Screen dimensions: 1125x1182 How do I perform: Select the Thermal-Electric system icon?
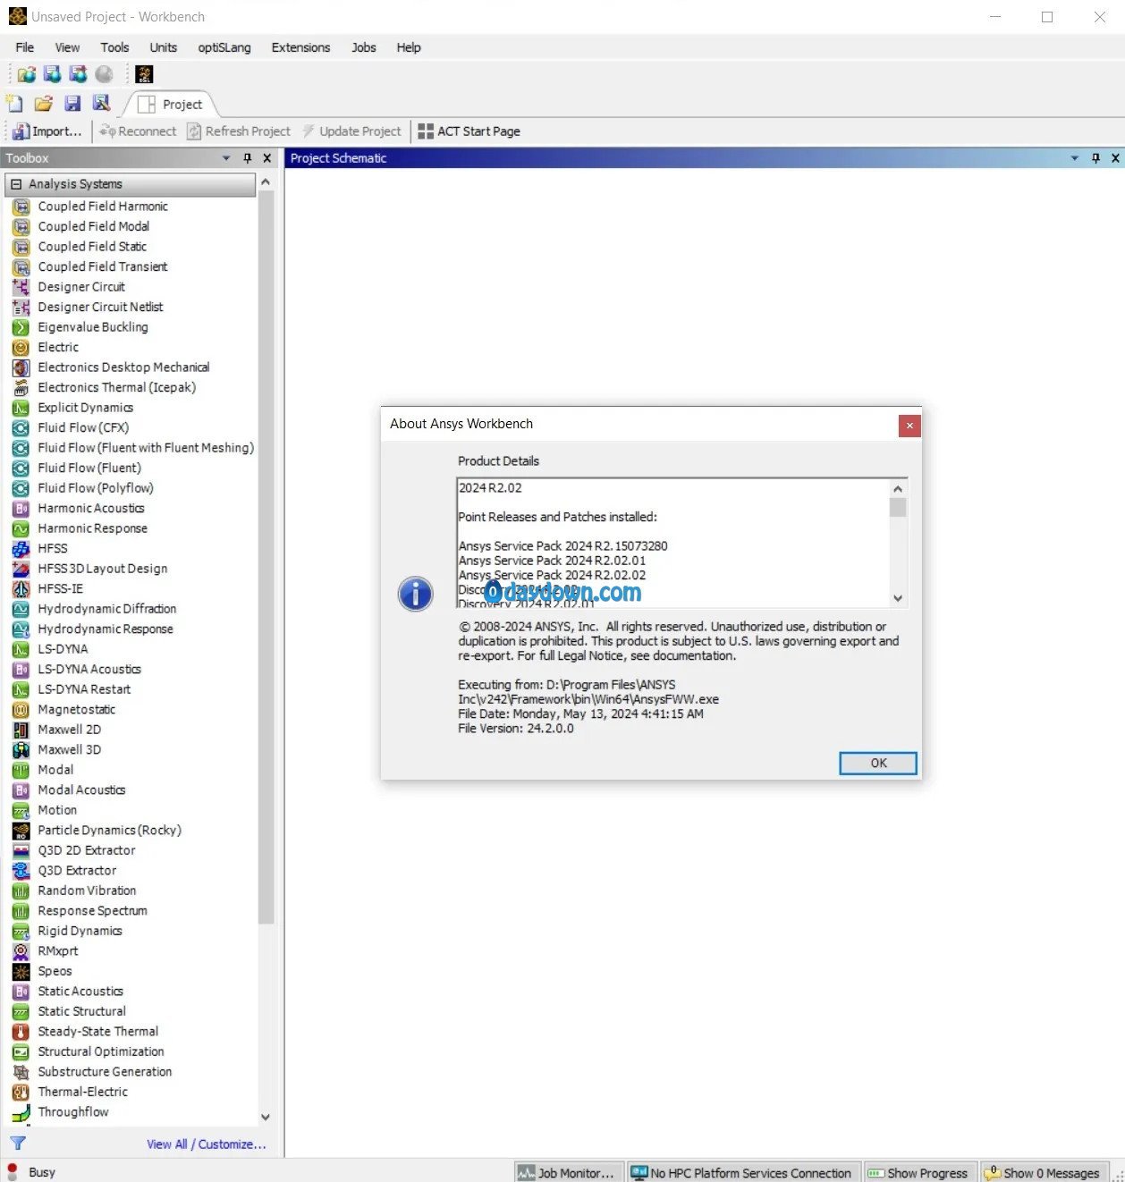click(x=21, y=1092)
